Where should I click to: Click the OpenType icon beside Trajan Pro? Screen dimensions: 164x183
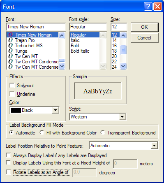click(11, 40)
